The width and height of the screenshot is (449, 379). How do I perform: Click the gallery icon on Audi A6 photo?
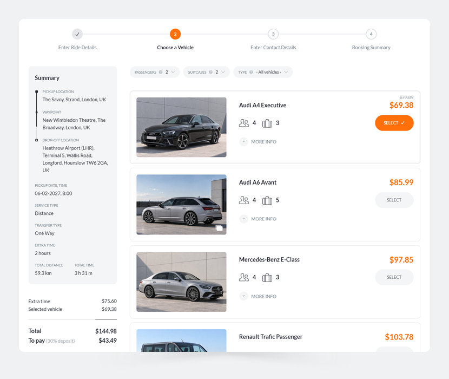219,228
